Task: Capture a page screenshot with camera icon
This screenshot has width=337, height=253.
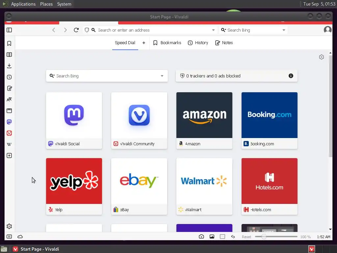Action: (201, 237)
